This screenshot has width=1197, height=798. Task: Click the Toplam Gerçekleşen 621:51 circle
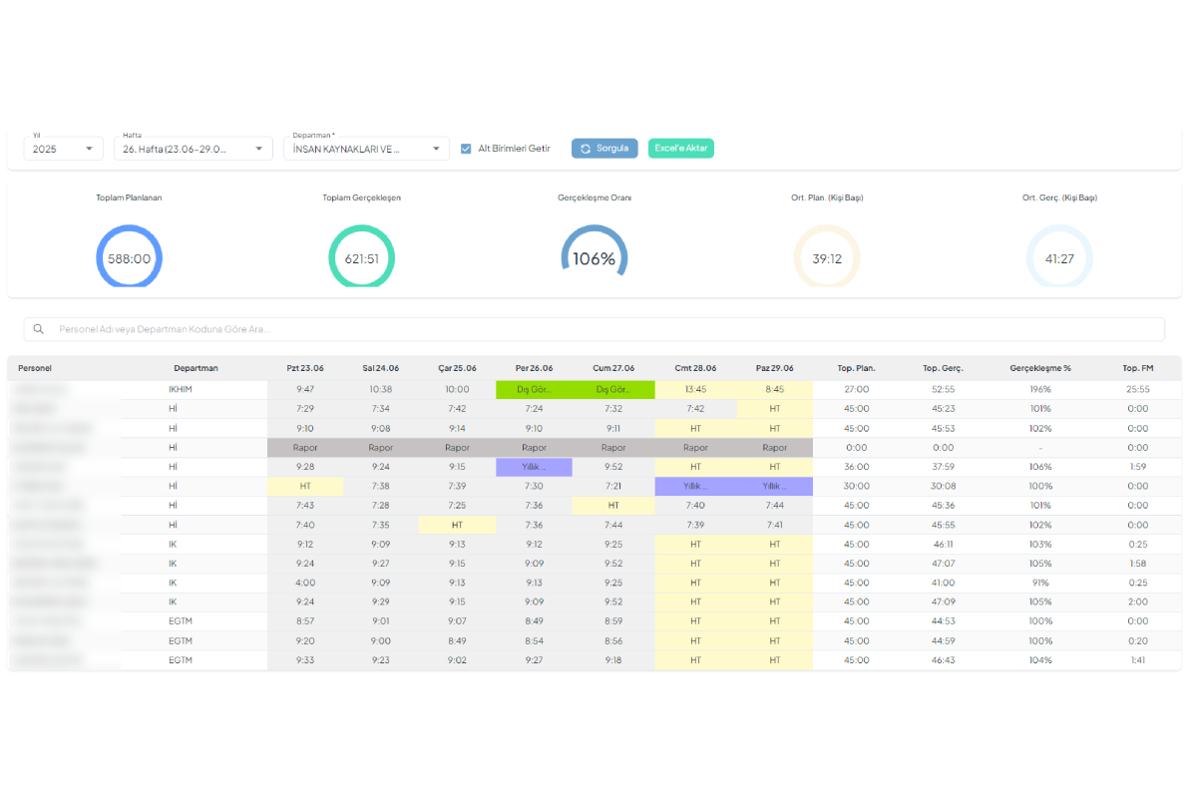(361, 257)
